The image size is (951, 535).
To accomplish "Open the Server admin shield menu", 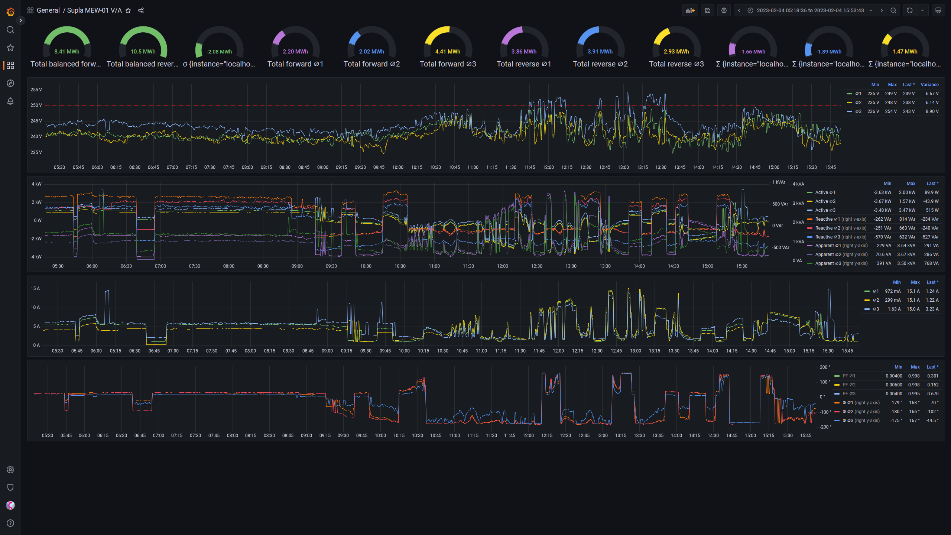I will tap(10, 487).
